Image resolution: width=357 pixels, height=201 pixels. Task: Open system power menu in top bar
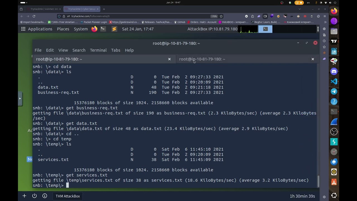(x=335, y=3)
